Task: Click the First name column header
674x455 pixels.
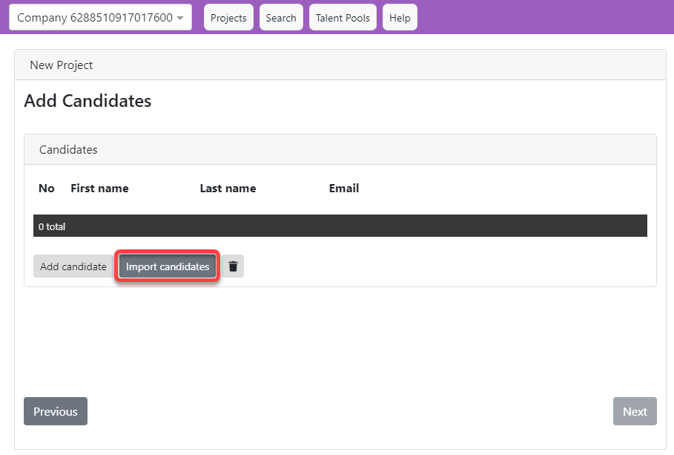Action: pyautogui.click(x=99, y=189)
